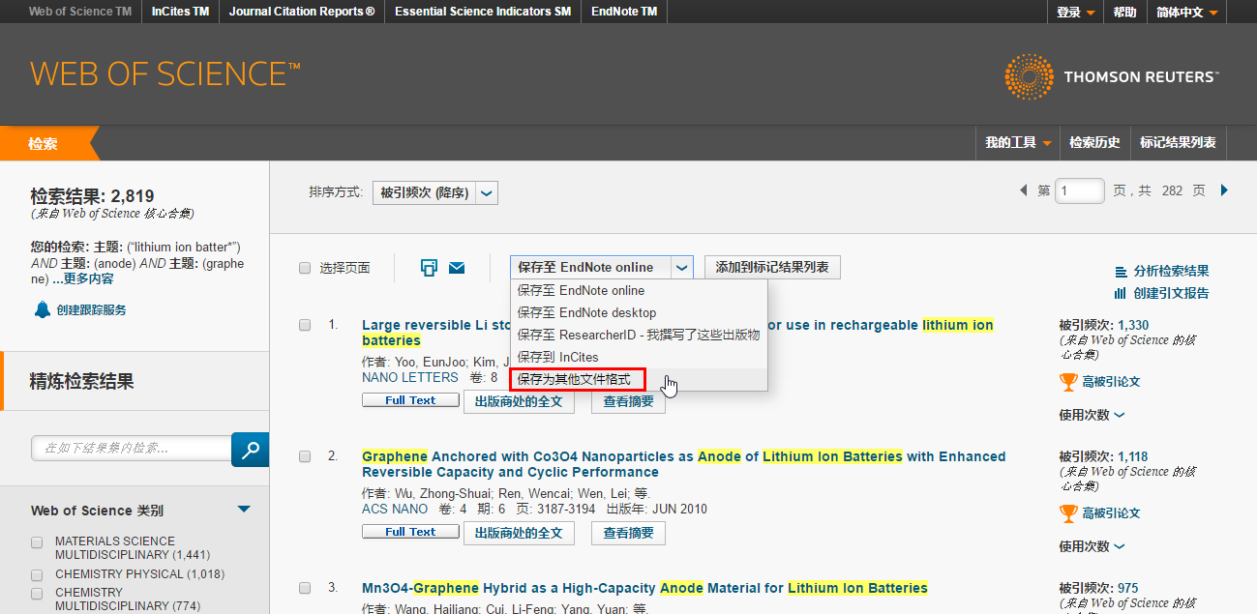Screen dimensions: 1257x614
Task: Select 保存至 EndNote online menu option
Action: point(639,290)
